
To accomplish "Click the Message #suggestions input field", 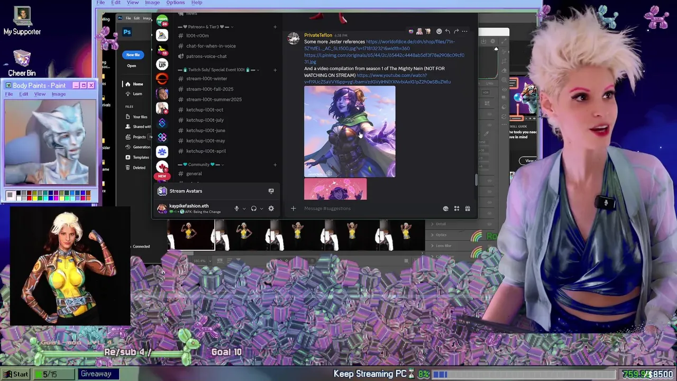I will point(370,208).
